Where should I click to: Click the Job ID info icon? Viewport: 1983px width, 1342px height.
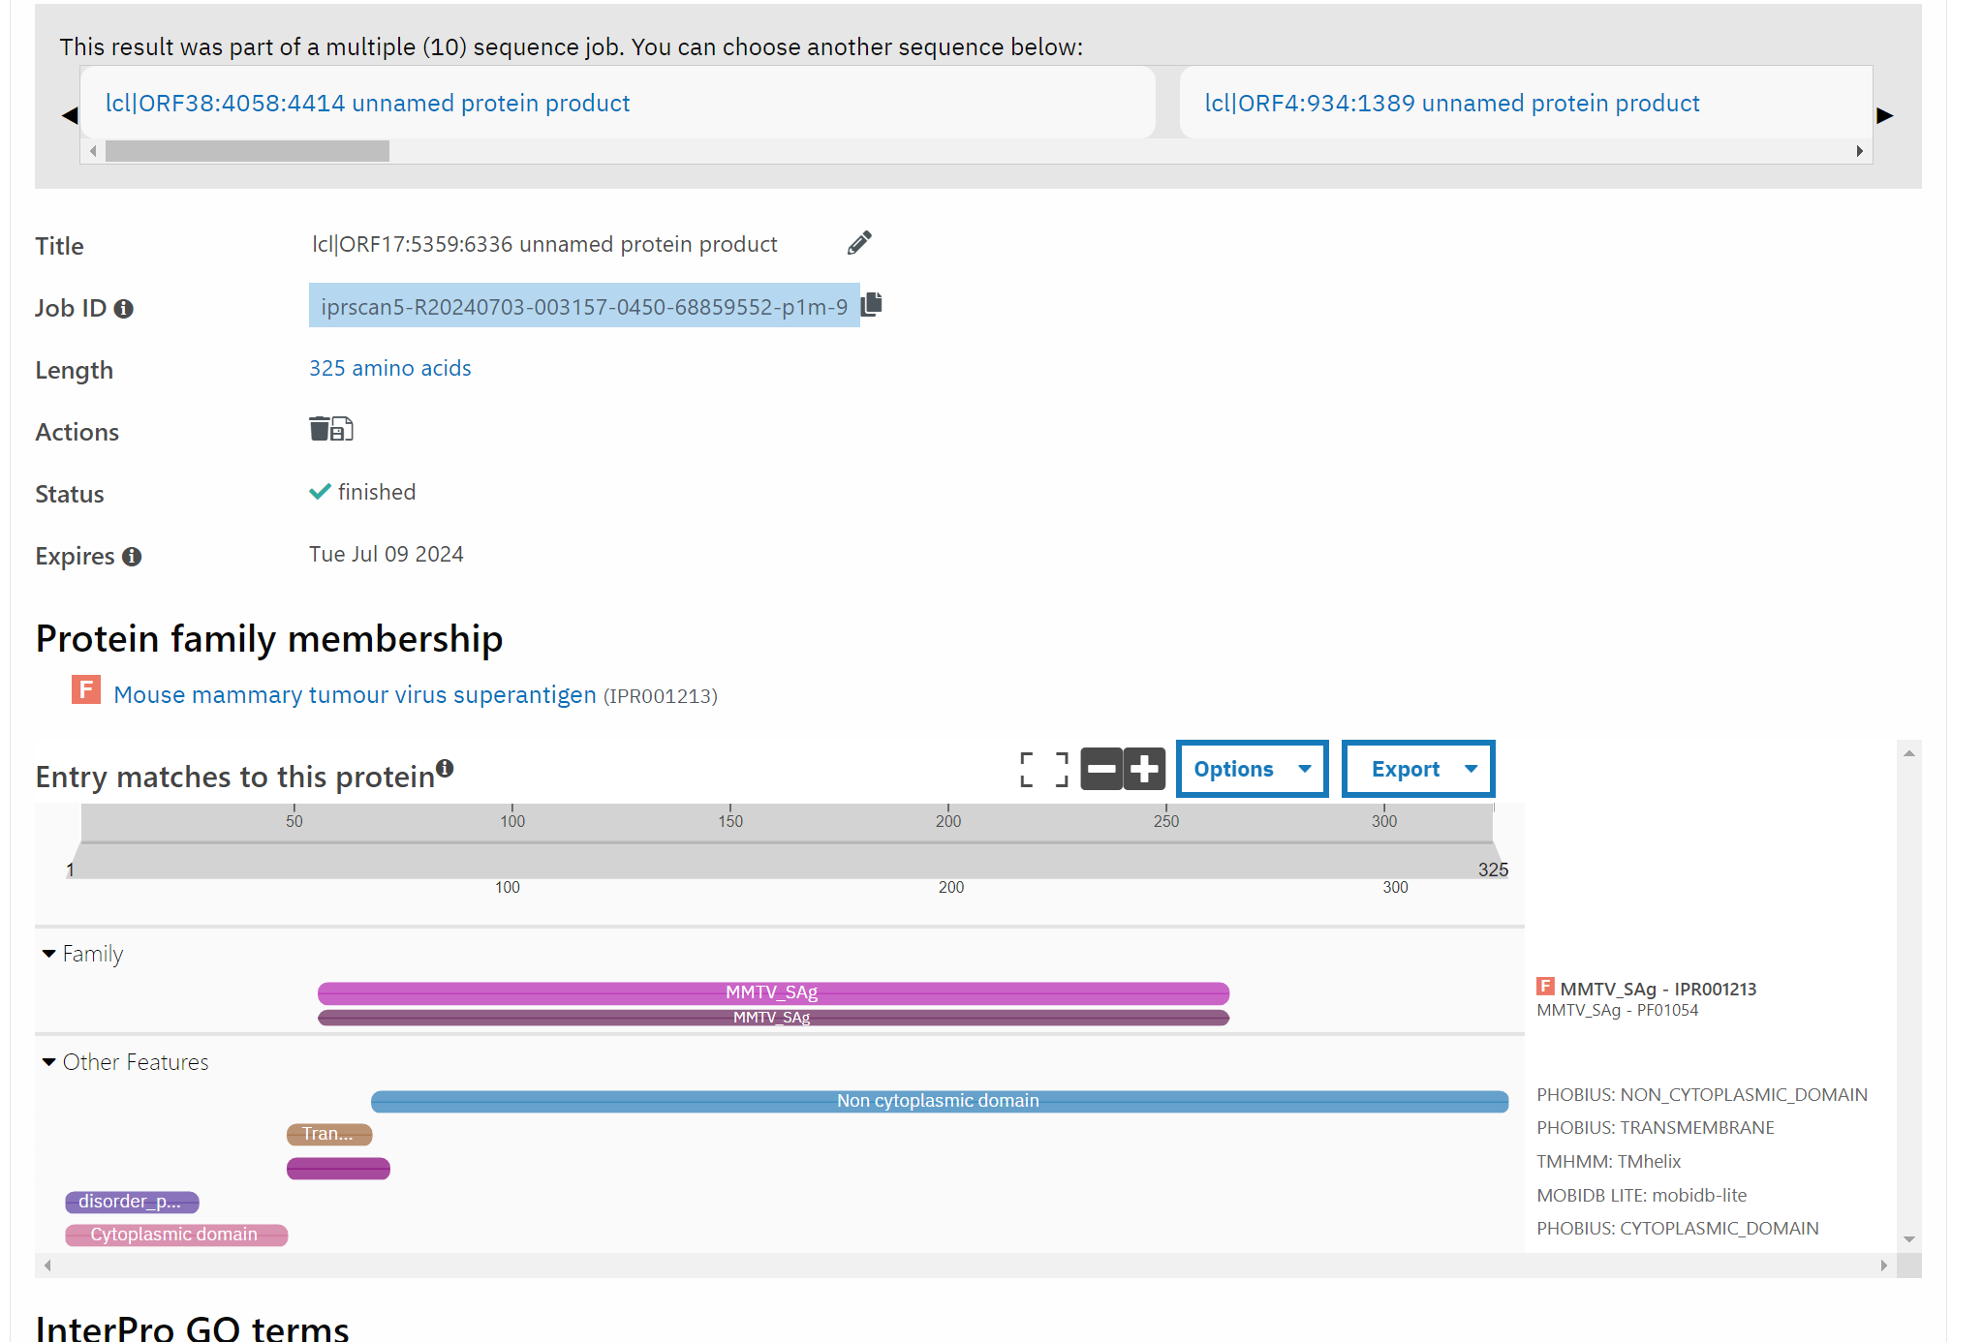124,309
